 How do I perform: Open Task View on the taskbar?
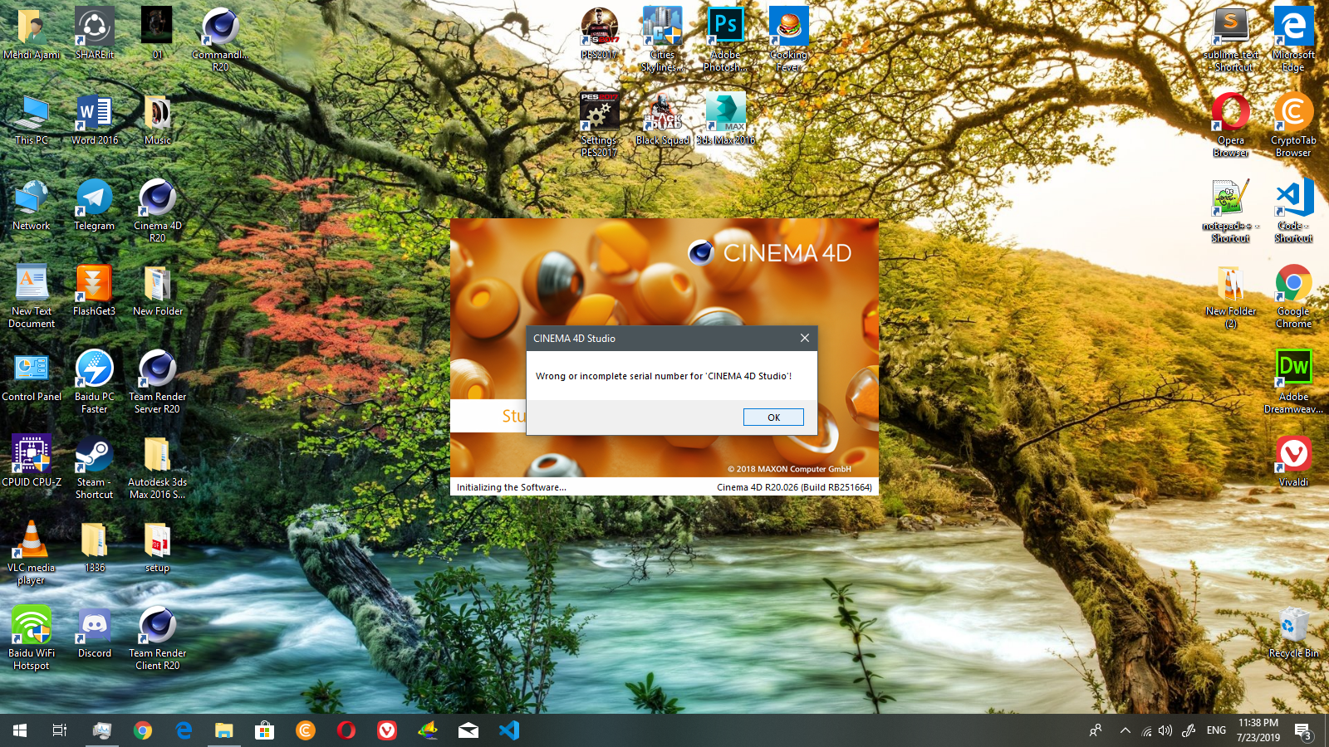point(60,730)
